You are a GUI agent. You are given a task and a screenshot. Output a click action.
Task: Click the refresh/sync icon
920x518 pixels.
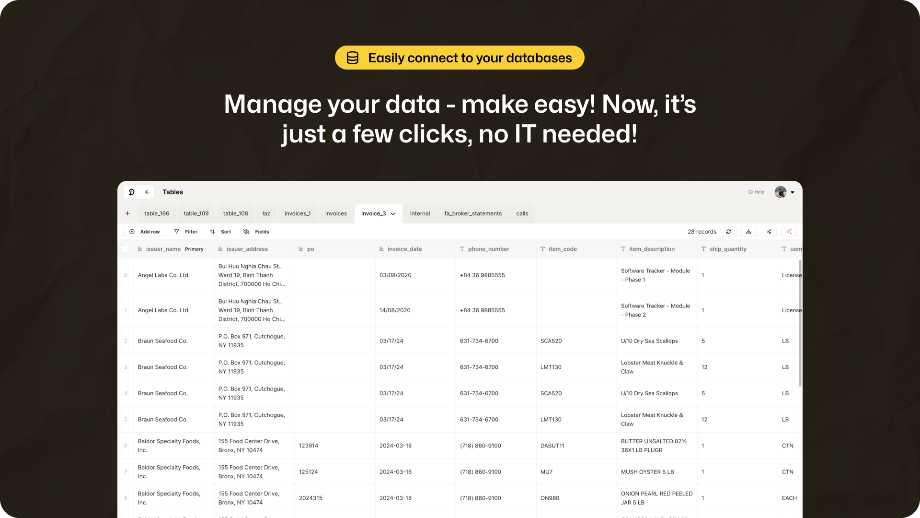pos(728,232)
